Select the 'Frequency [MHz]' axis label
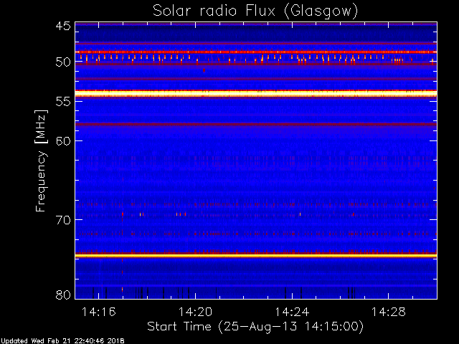The image size is (459, 344). tap(41, 161)
